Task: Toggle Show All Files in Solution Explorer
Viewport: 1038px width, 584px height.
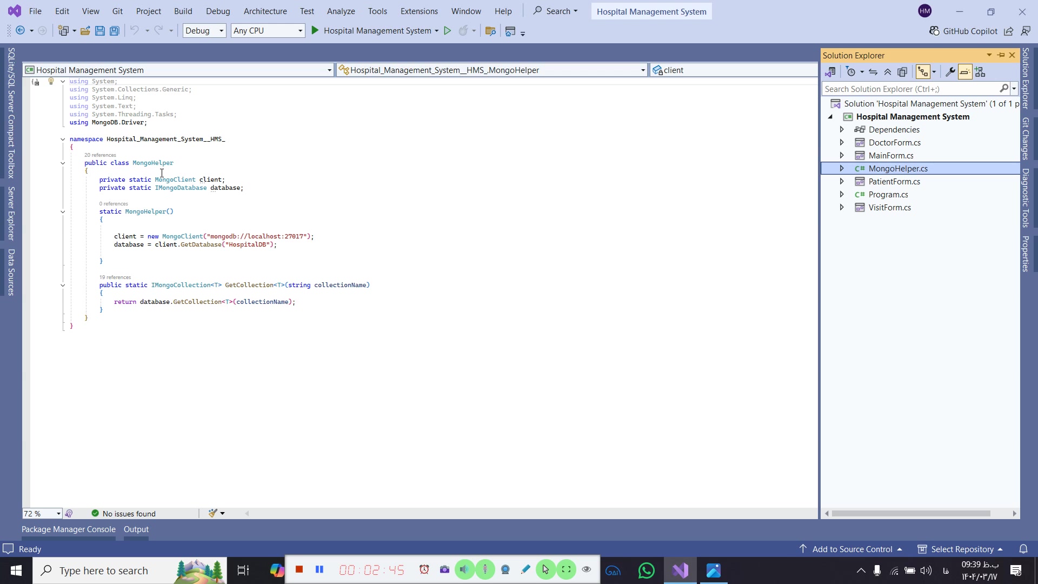Action: 902,72
